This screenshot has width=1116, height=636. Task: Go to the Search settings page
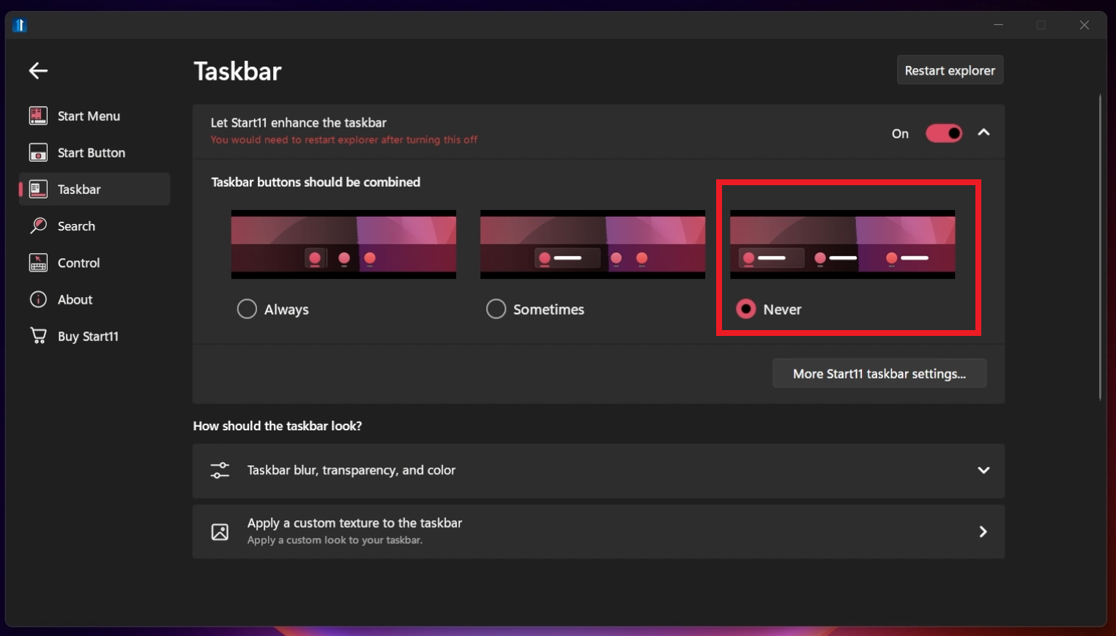pyautogui.click(x=94, y=225)
